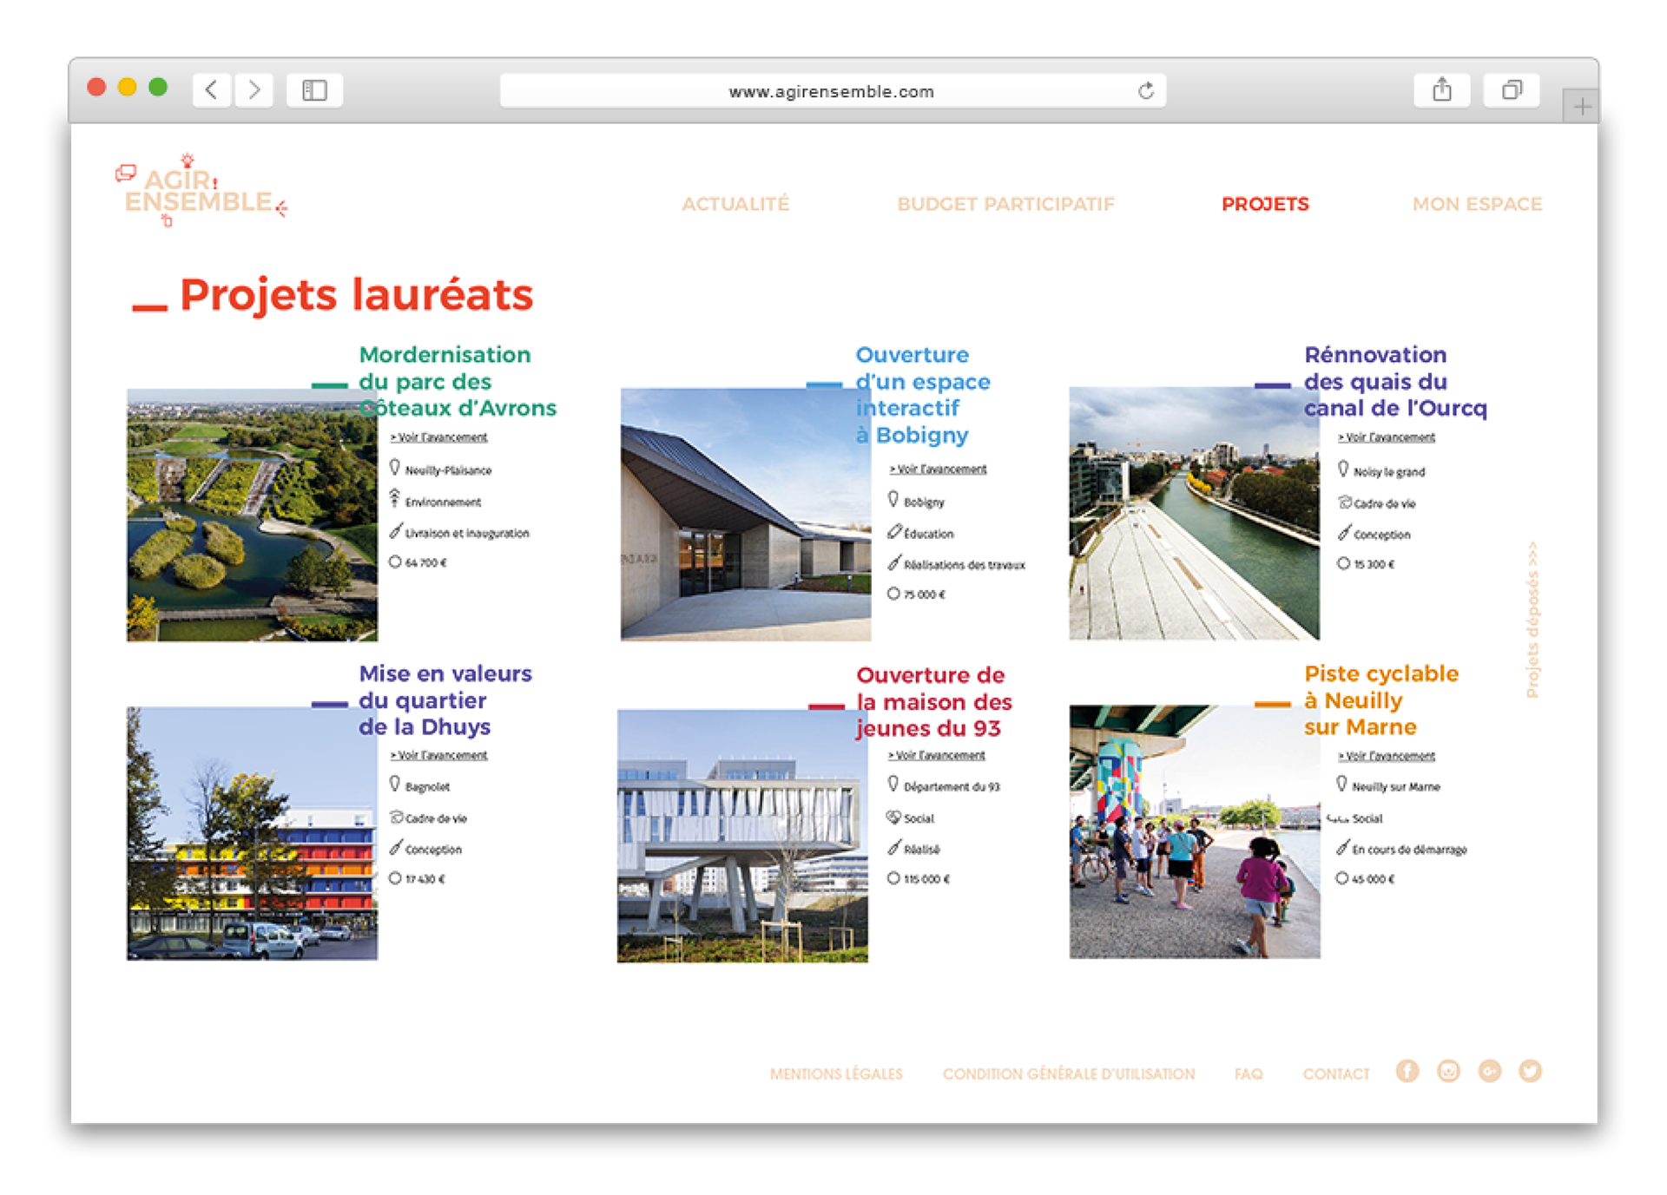
Task: Switch to the vertical Projets déposés tab
Action: click(x=1532, y=620)
